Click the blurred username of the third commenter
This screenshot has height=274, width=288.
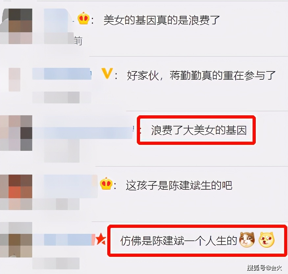82,133
